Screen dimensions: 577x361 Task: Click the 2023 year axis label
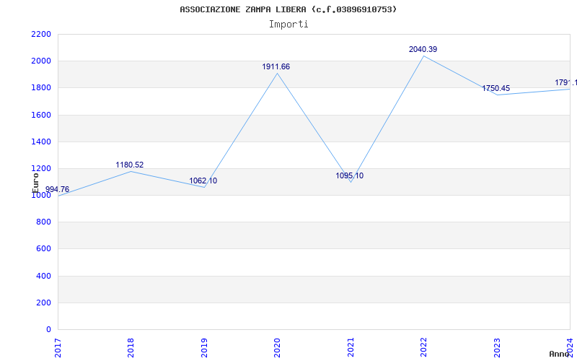pyautogui.click(x=497, y=347)
